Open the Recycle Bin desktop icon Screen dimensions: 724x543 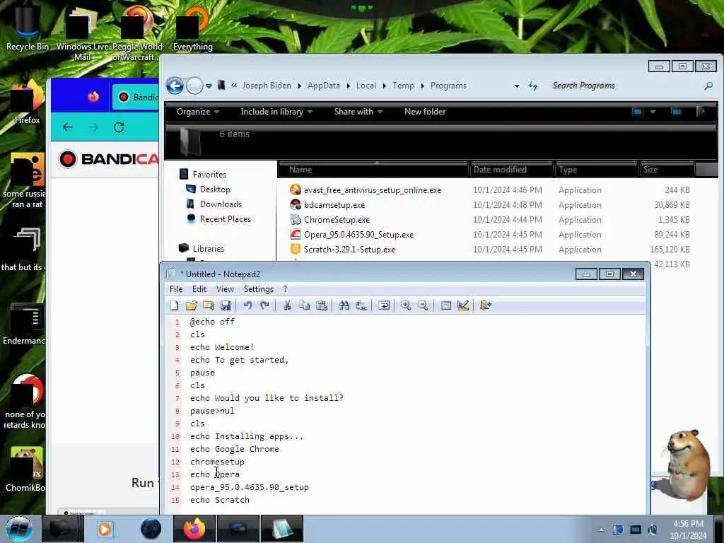tap(26, 29)
